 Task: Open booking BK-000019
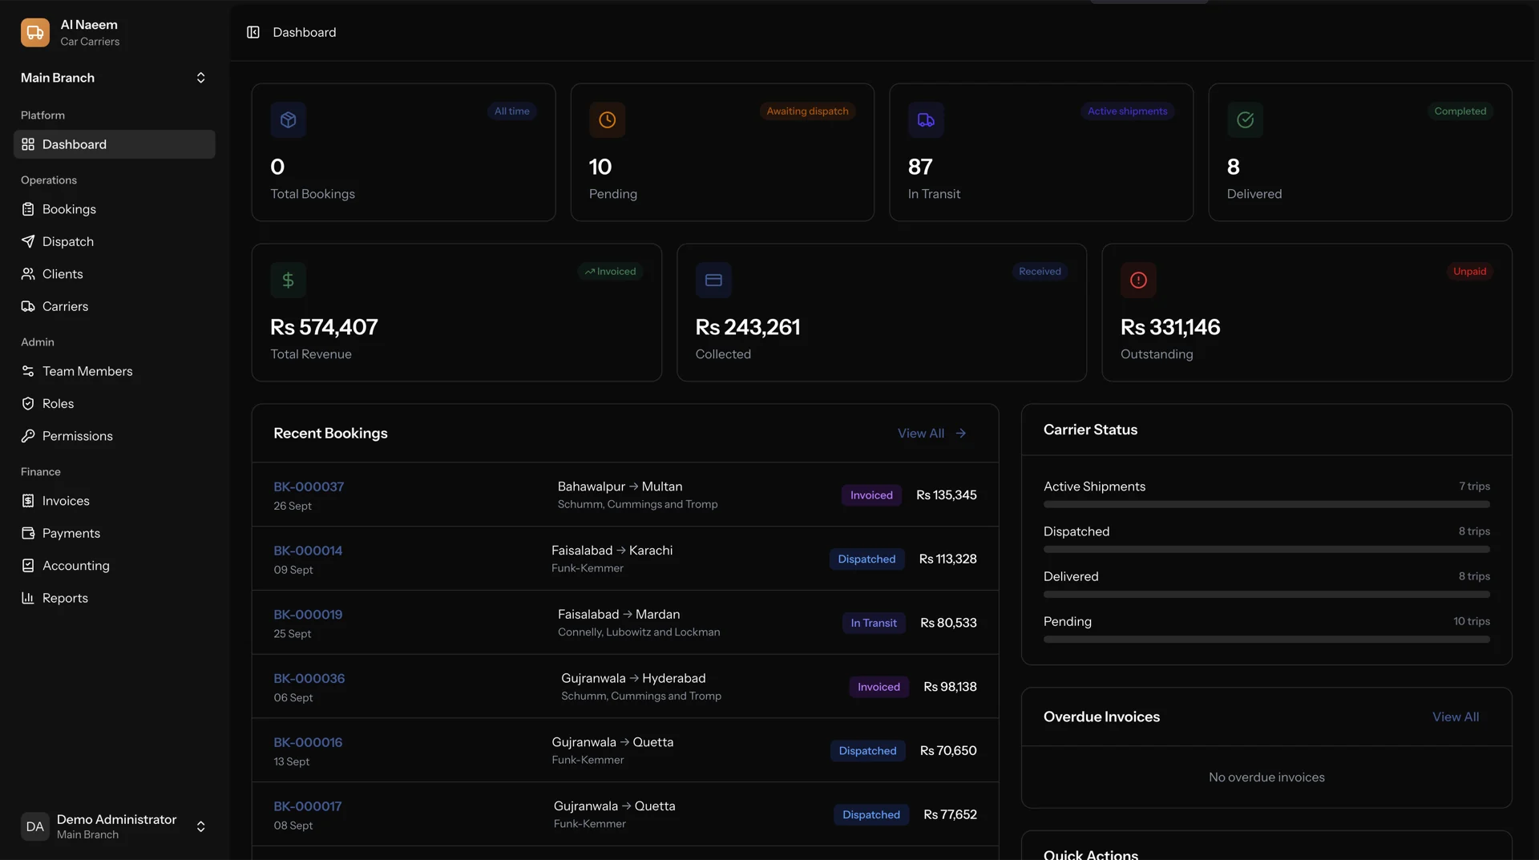click(x=308, y=615)
